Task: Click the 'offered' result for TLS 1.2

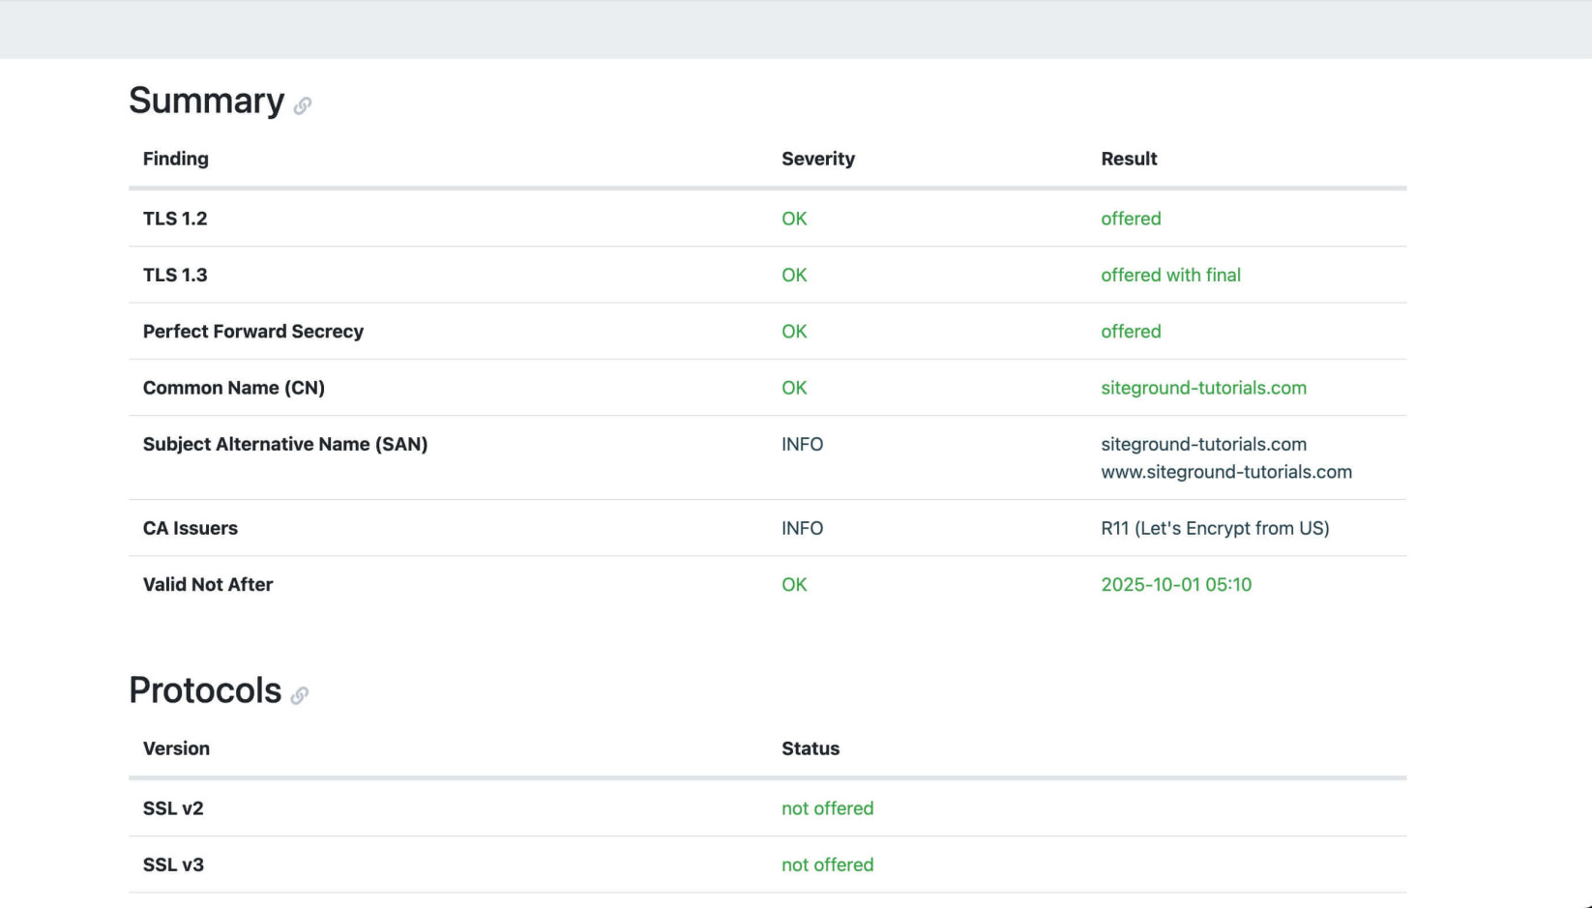Action: point(1131,219)
